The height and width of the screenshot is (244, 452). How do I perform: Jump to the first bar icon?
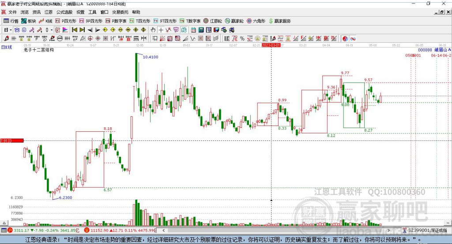tap(74, 30)
